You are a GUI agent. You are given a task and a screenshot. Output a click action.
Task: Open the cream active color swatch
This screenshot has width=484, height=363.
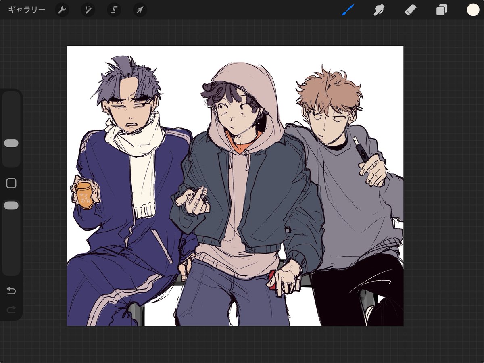pos(473,10)
